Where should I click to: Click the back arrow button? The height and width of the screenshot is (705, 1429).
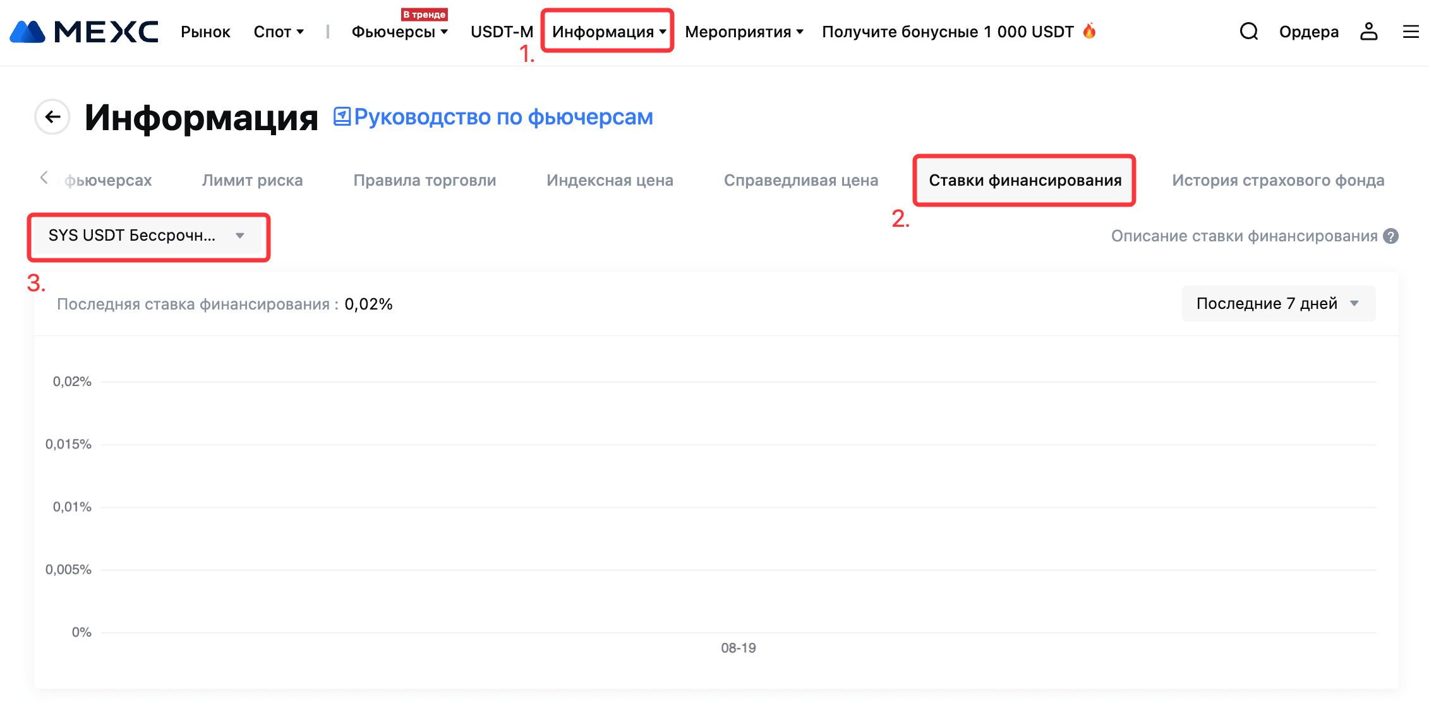(x=52, y=117)
